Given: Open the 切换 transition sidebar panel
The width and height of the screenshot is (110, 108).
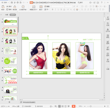Looking at the screenshot, I should pyautogui.click(x=108, y=24).
